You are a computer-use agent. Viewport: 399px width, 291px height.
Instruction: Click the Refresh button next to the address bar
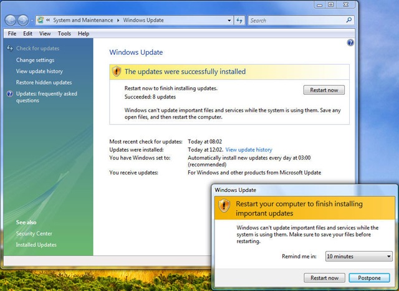(239, 21)
